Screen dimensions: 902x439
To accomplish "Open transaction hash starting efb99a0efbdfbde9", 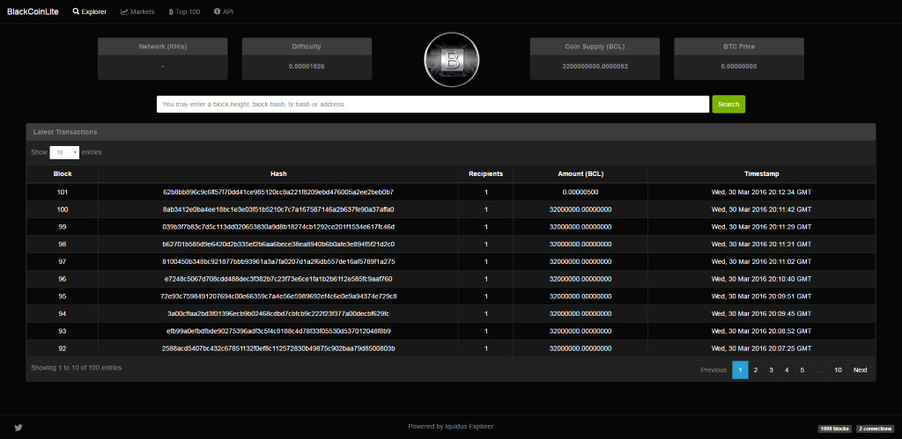I will [x=278, y=331].
